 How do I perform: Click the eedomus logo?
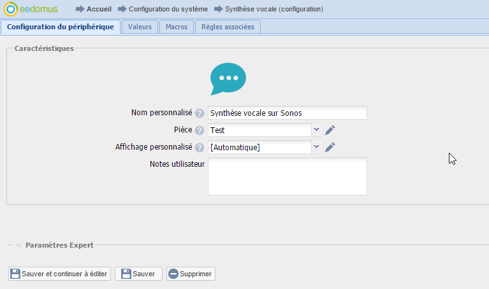click(31, 9)
